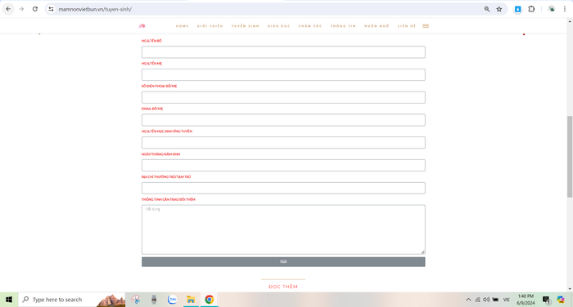Focus the HỌ & TÊN BỐ field
Screen dimensions: 573x307
(283, 52)
